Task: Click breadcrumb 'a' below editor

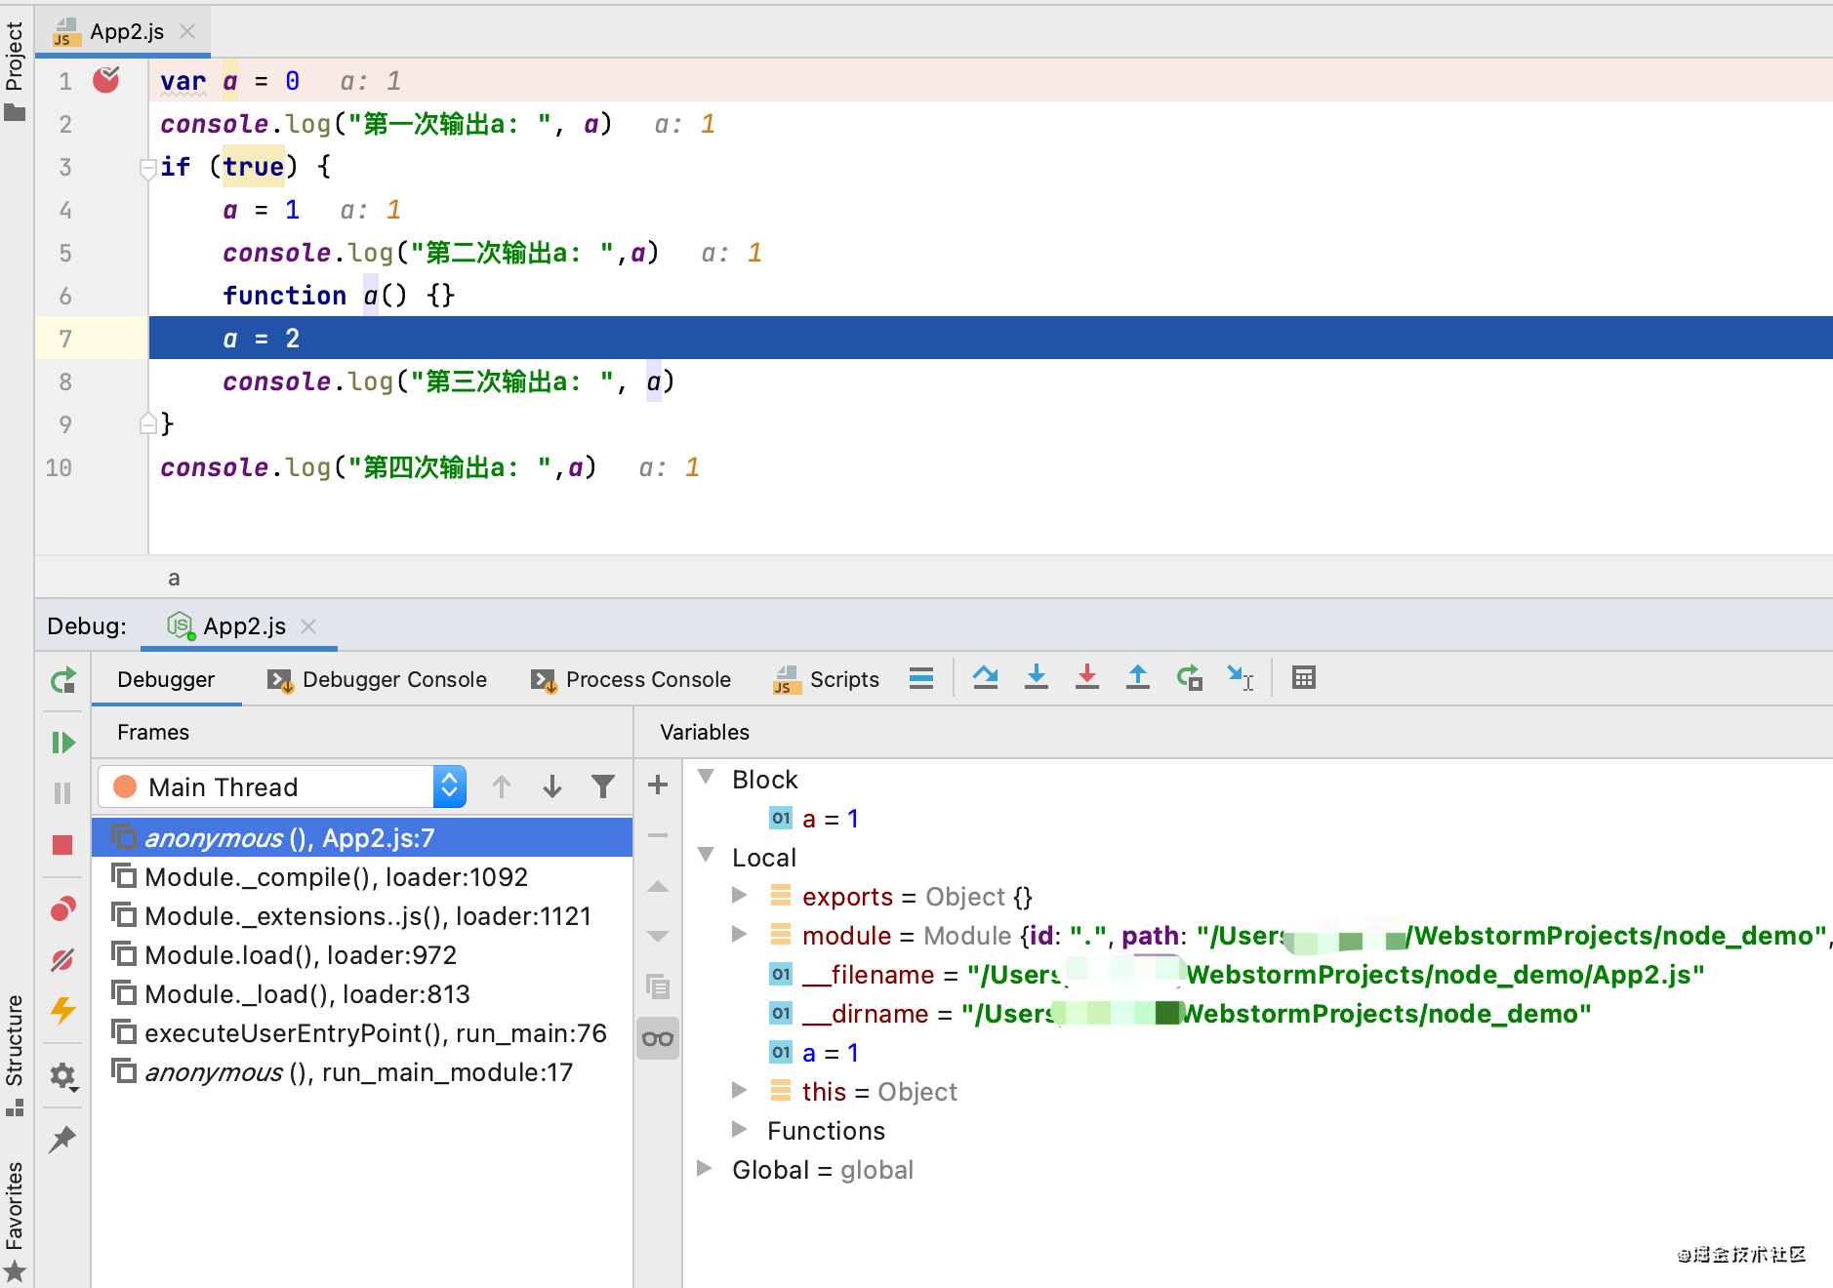Action: [174, 578]
